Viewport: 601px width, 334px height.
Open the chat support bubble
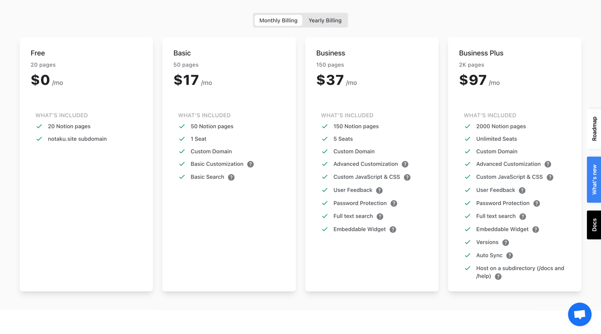(x=579, y=314)
